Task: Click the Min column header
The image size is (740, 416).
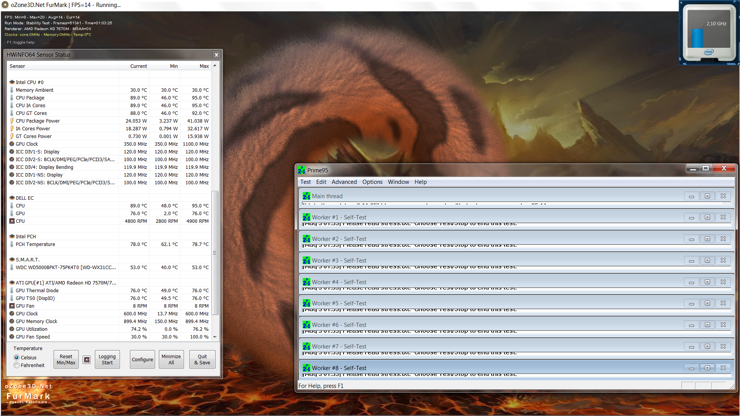Action: [165, 66]
